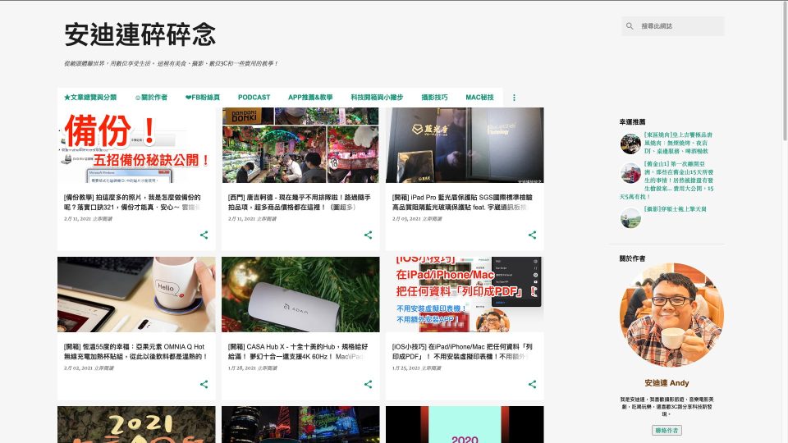This screenshot has width=788, height=443.
Task: Open the iOS小技巧 列印成PDF post title
Action: coord(462,351)
